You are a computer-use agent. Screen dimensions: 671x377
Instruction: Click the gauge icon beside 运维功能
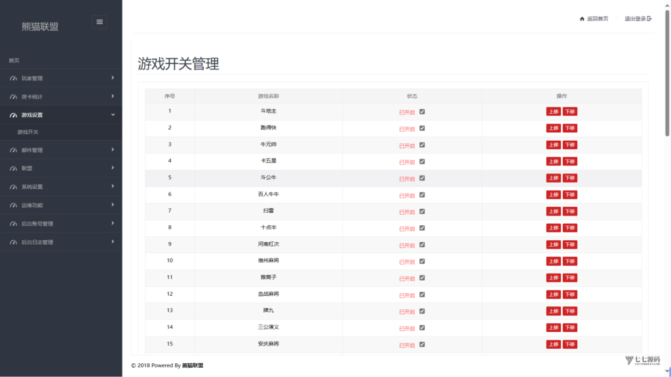[x=13, y=205]
